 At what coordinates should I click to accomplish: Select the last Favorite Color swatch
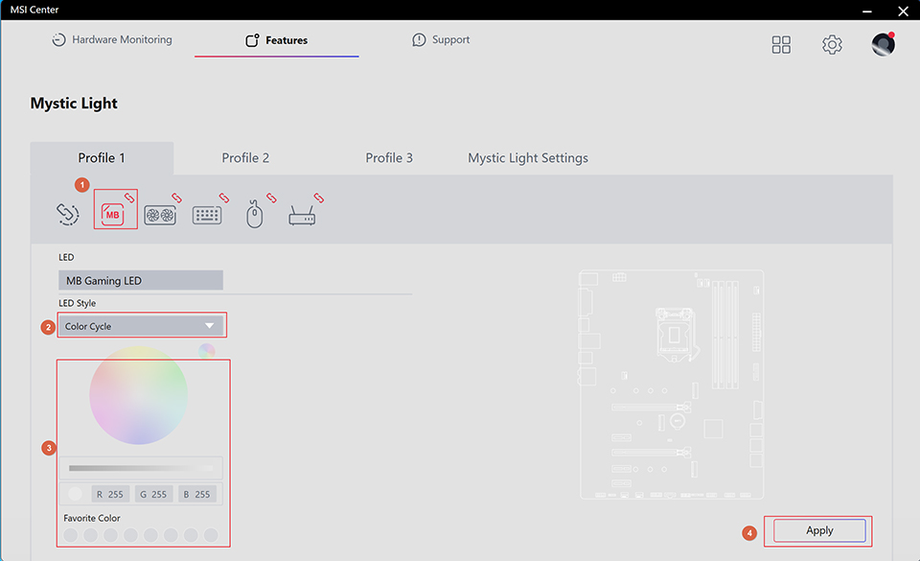coord(211,534)
